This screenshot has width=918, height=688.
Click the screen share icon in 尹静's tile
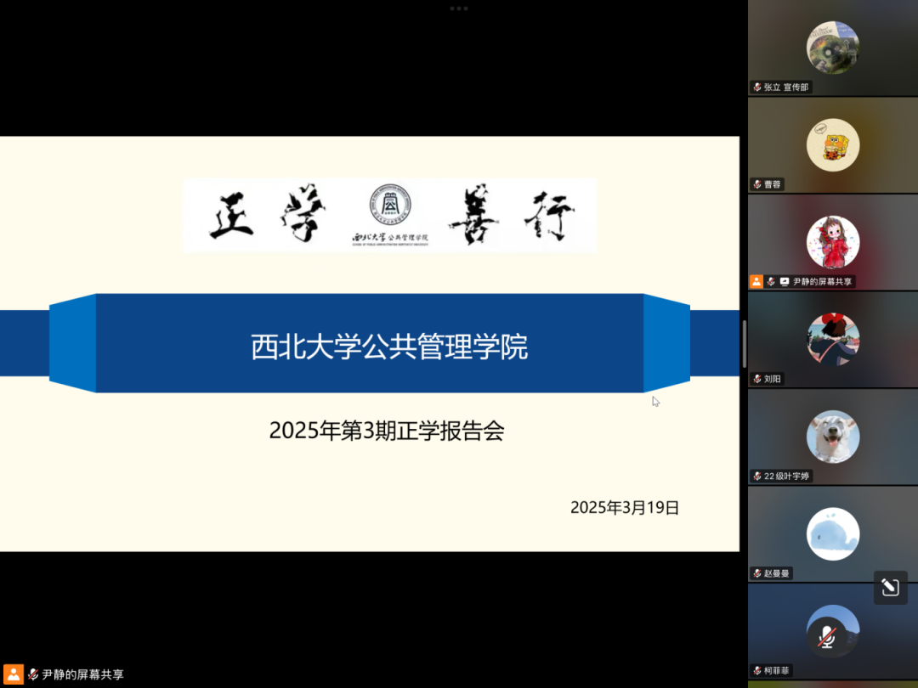pos(785,281)
